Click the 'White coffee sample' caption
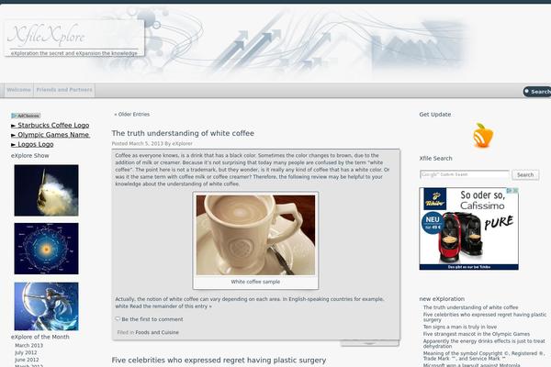The width and height of the screenshot is (551, 367). pos(255,282)
